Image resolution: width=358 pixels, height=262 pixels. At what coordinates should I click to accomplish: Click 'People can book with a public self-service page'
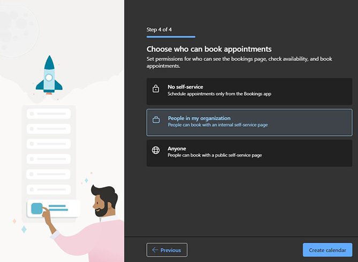pos(214,156)
